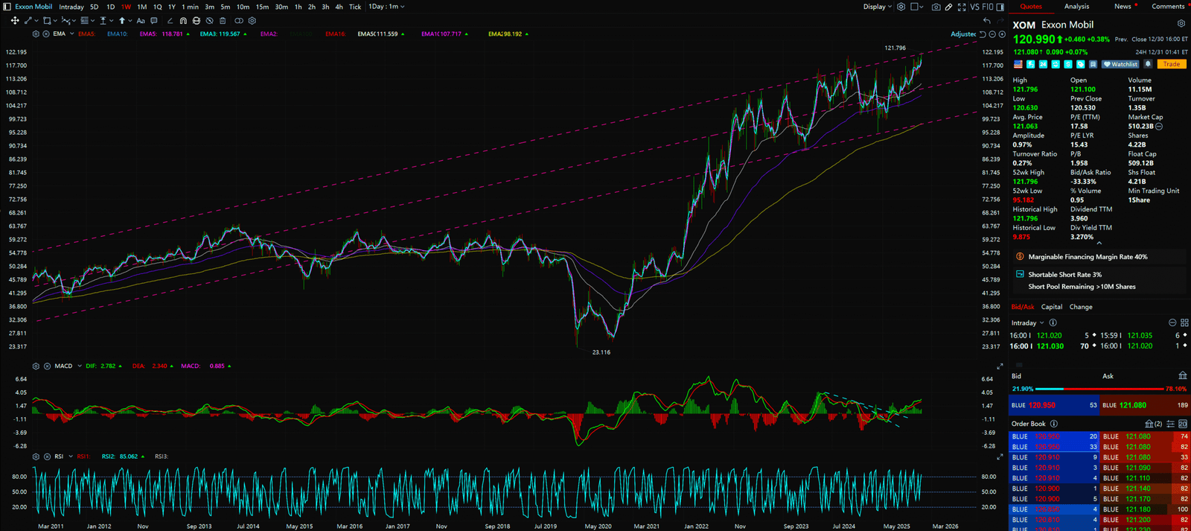The width and height of the screenshot is (1191, 531).
Task: Open the Display dropdown
Action: tap(878, 7)
